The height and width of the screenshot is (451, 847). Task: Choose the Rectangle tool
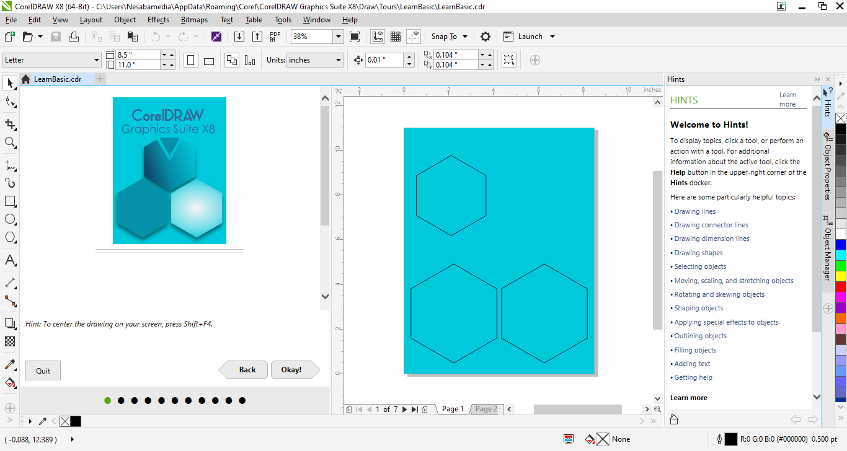pyautogui.click(x=10, y=201)
